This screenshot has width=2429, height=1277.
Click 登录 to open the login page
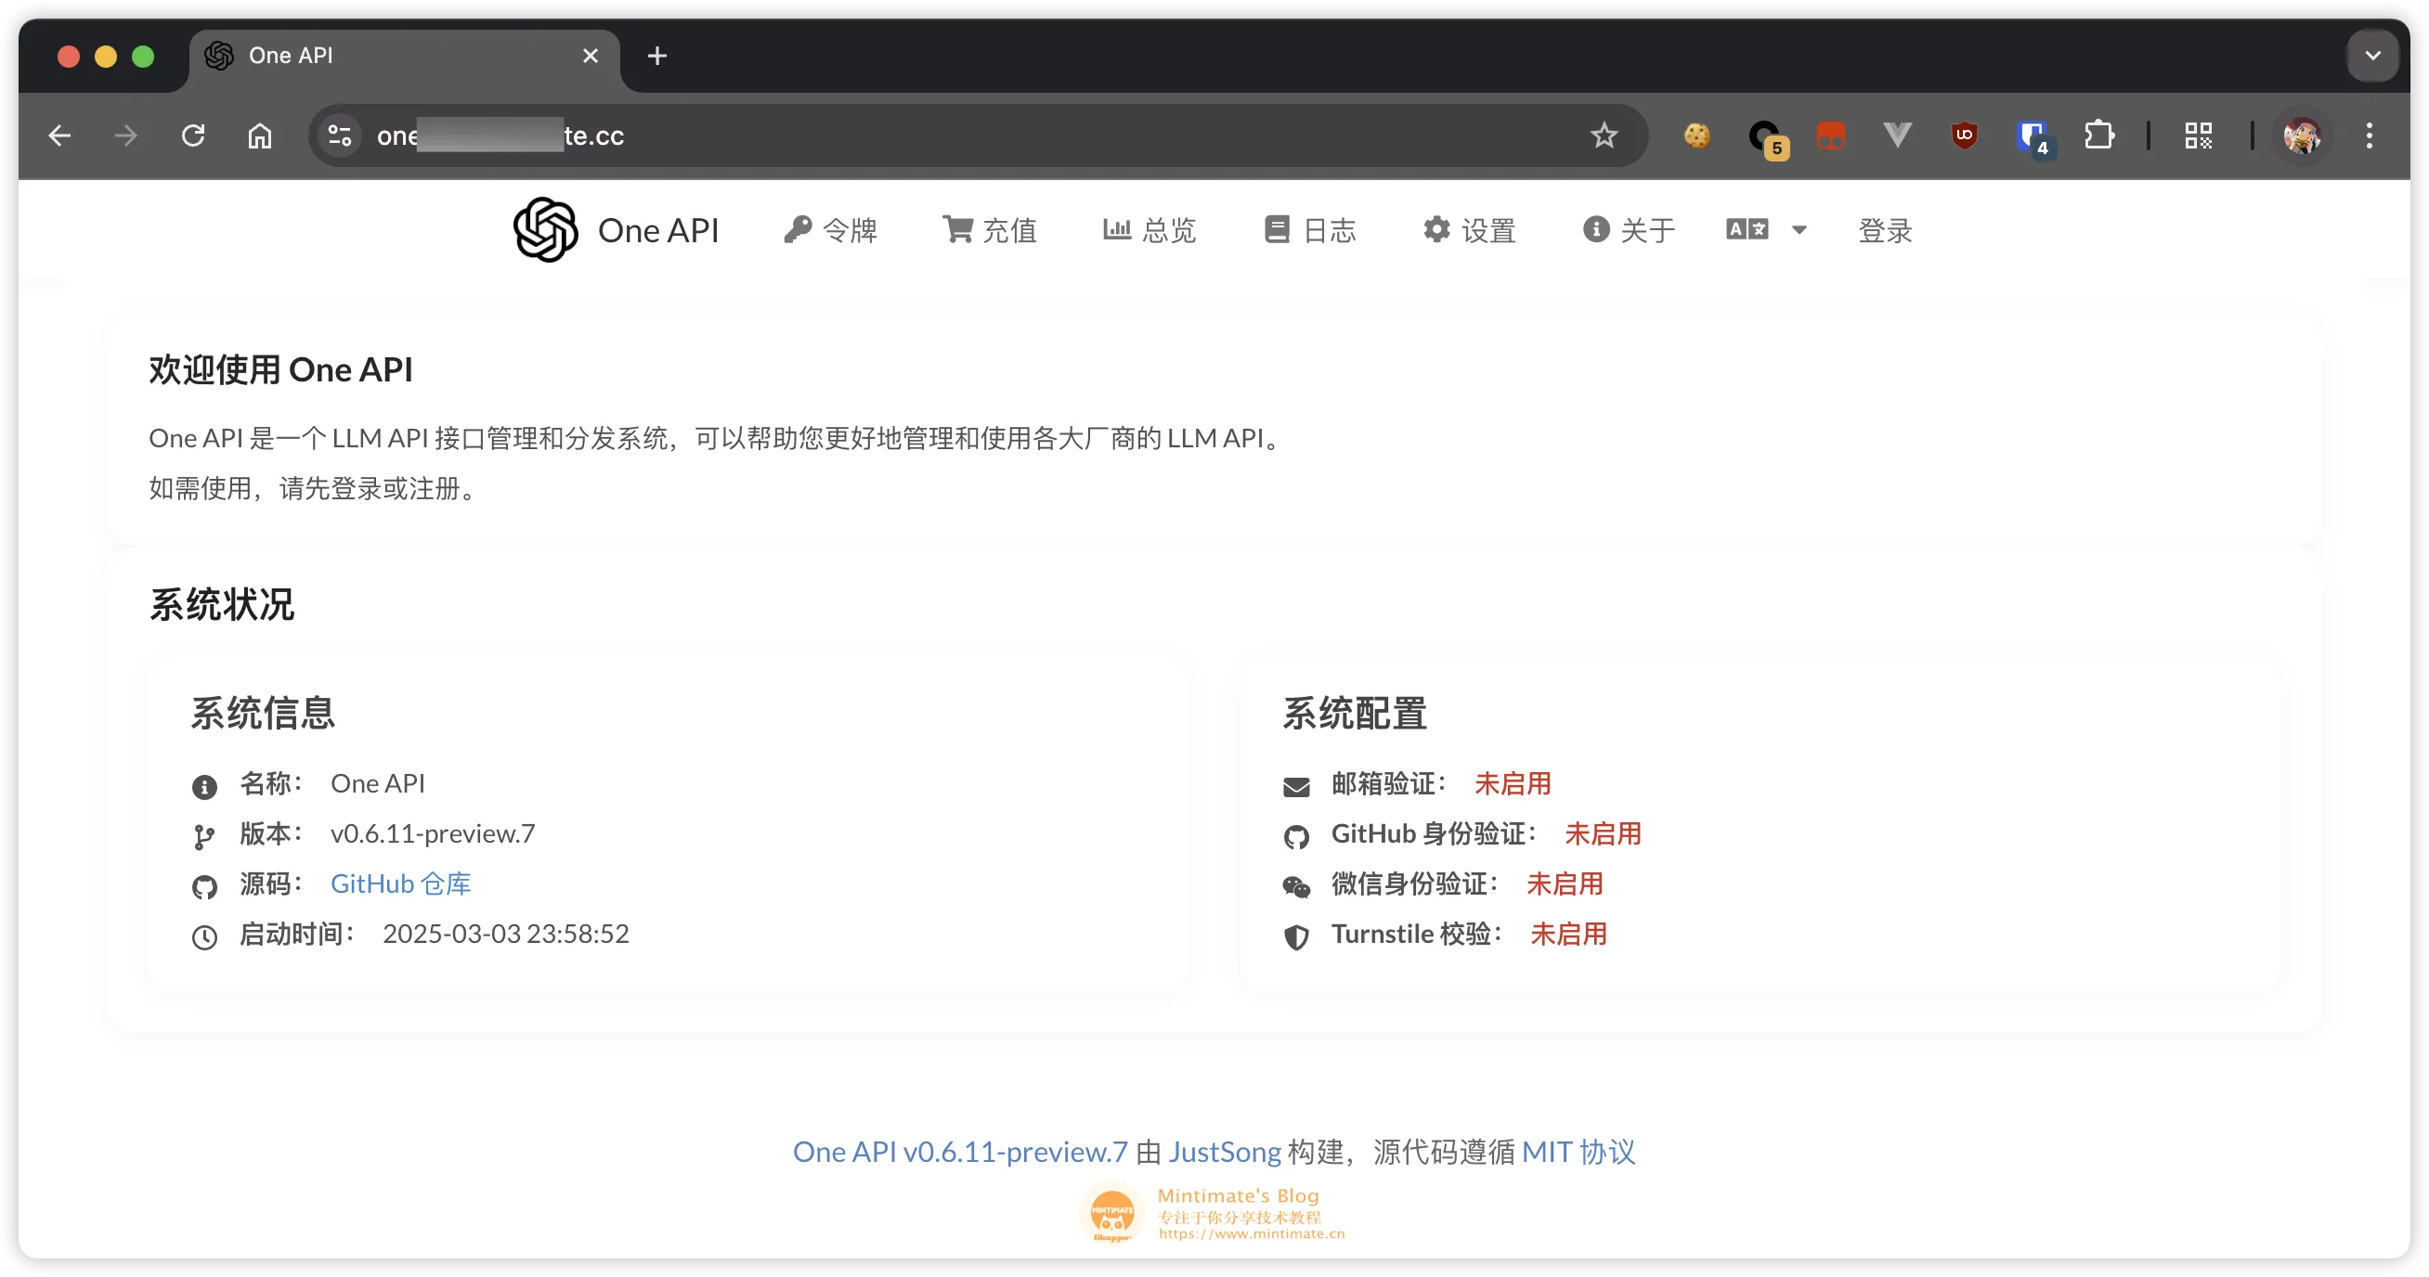pos(1885,229)
